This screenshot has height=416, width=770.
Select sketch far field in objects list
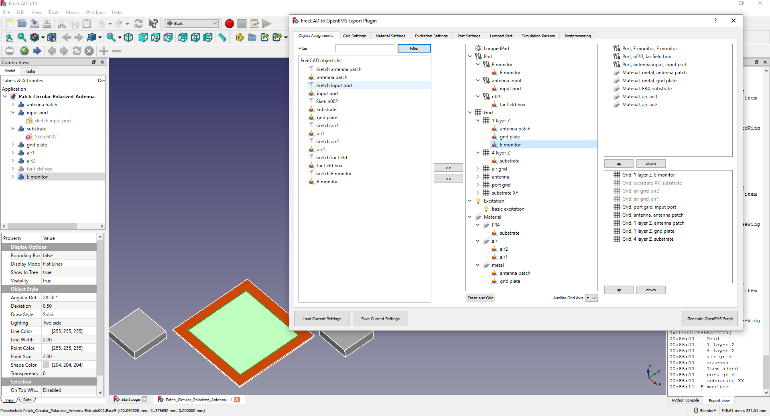coord(331,158)
